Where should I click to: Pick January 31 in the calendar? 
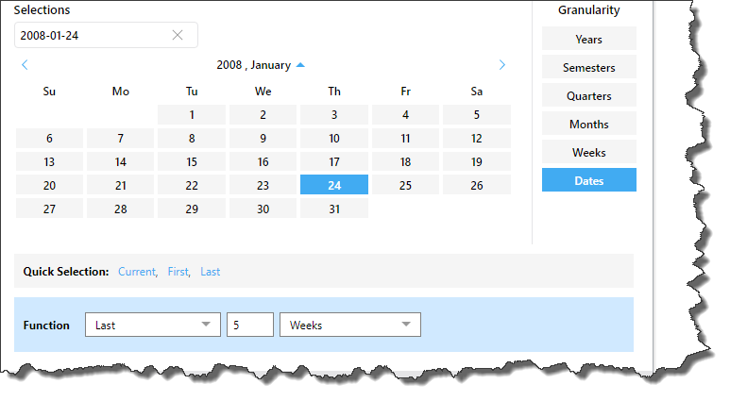coord(334,209)
